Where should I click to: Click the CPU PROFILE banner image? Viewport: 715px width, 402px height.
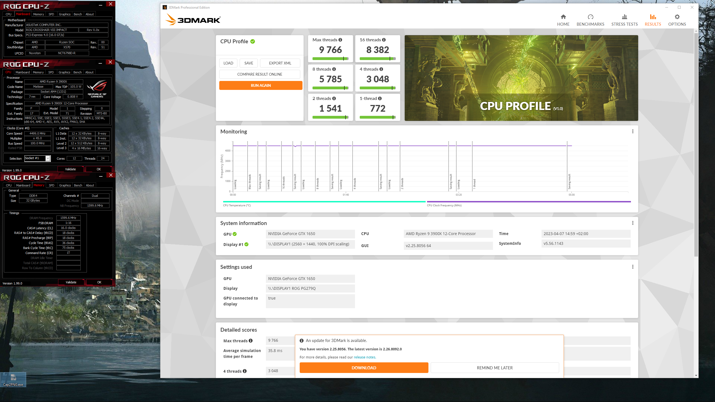pos(521,78)
